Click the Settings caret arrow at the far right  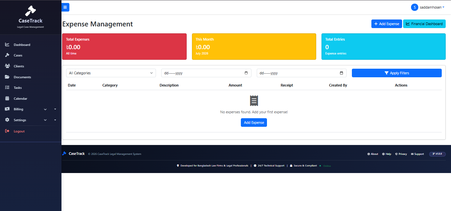pos(55,120)
